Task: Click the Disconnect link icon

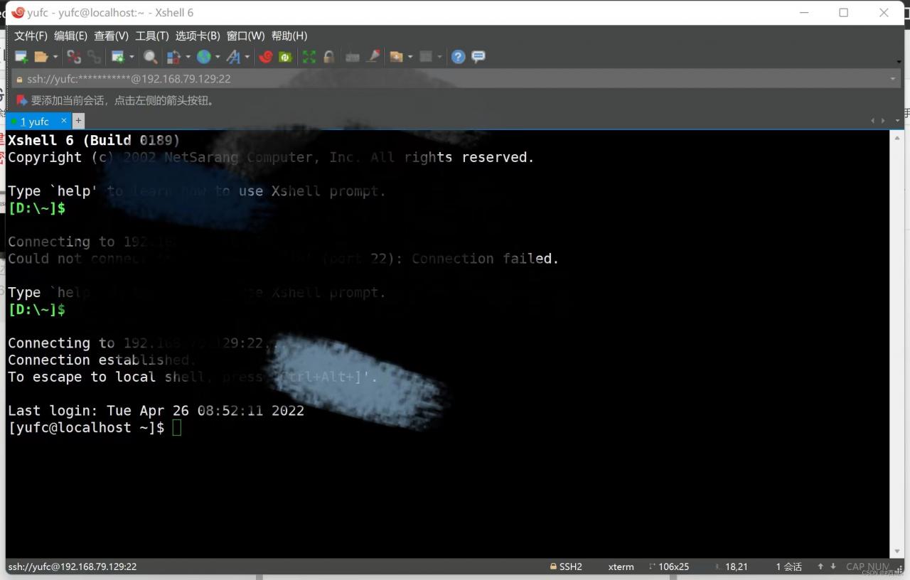Action: (74, 57)
